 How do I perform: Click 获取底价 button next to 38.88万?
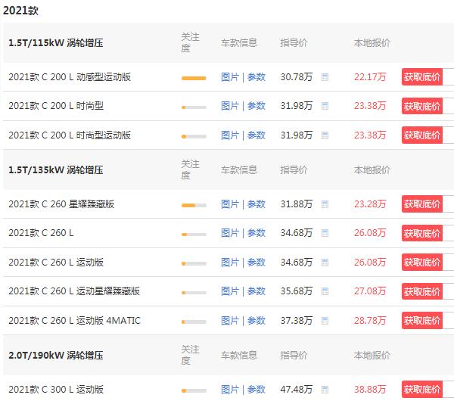click(422, 390)
